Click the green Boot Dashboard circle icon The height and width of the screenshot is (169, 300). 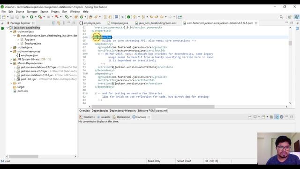coord(128,17)
